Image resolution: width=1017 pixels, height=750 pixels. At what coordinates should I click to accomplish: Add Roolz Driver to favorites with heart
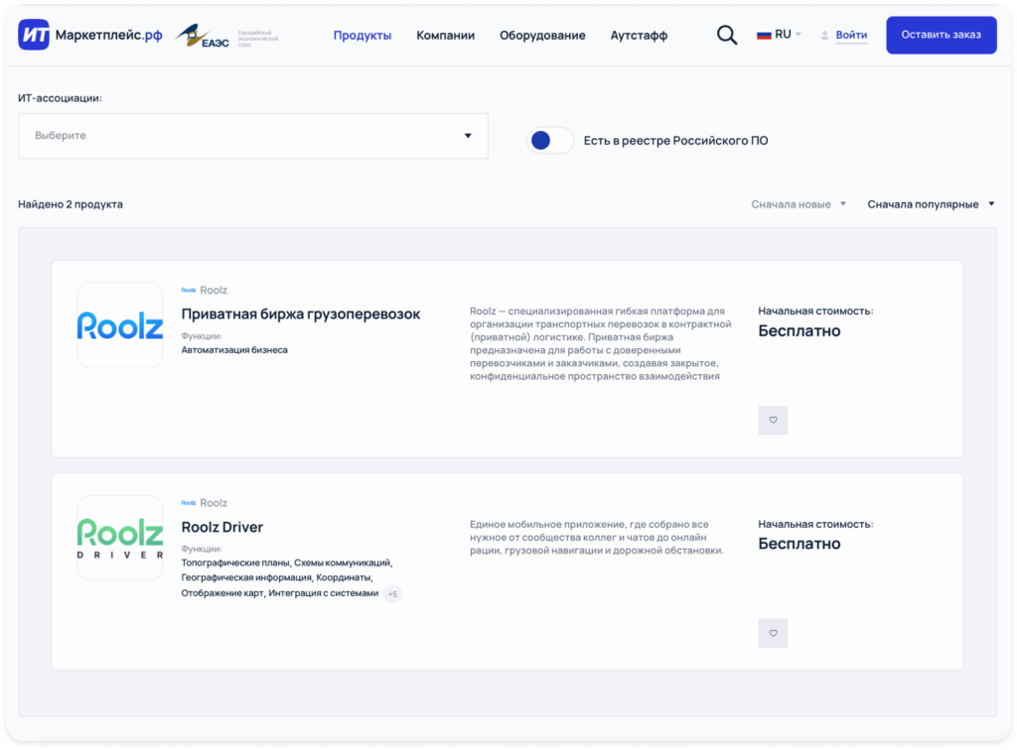(773, 633)
